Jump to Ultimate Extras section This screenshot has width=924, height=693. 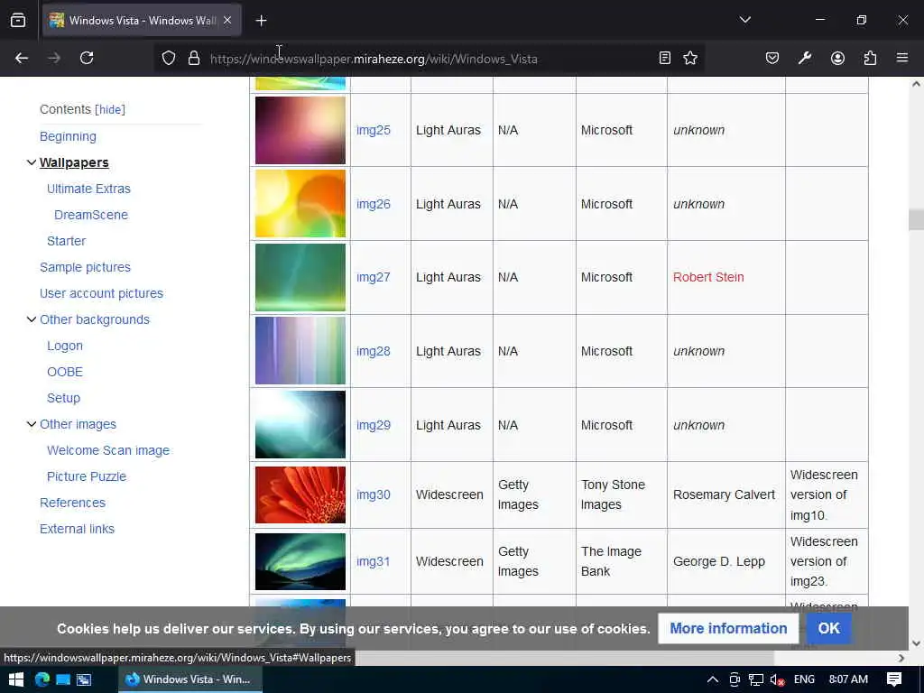coord(88,189)
